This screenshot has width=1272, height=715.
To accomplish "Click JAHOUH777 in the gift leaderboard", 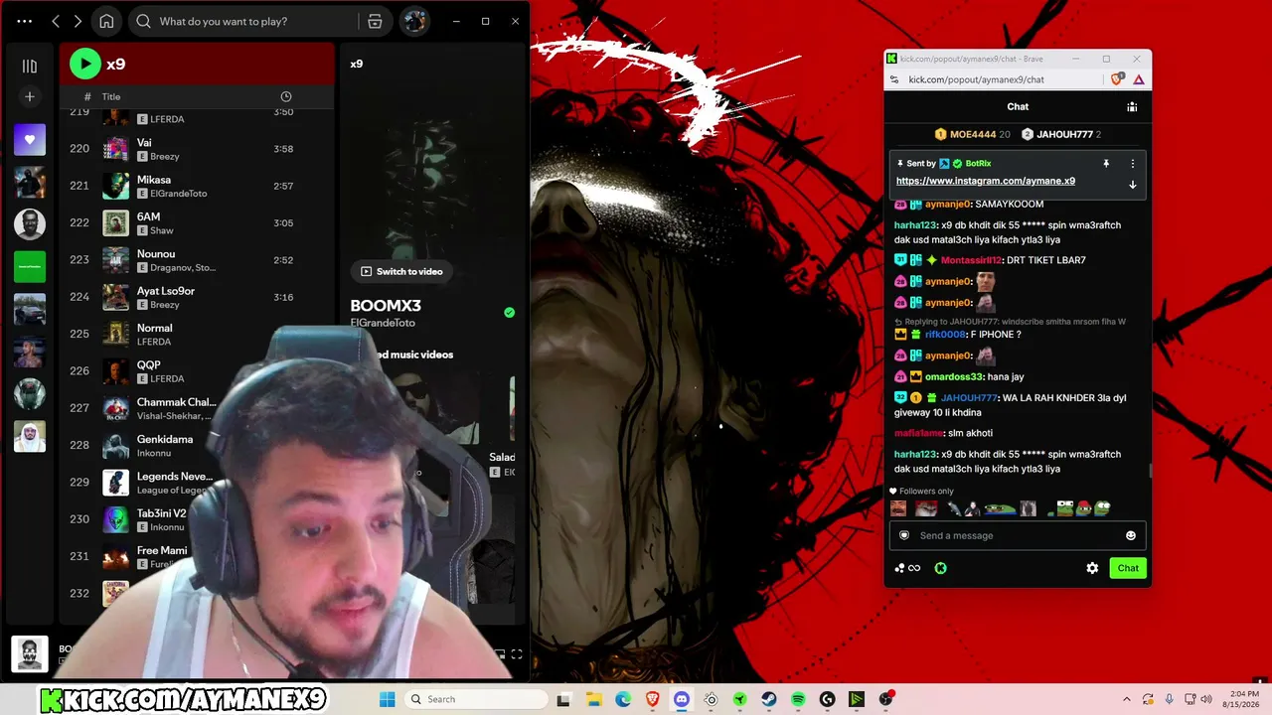I will (x=1062, y=134).
